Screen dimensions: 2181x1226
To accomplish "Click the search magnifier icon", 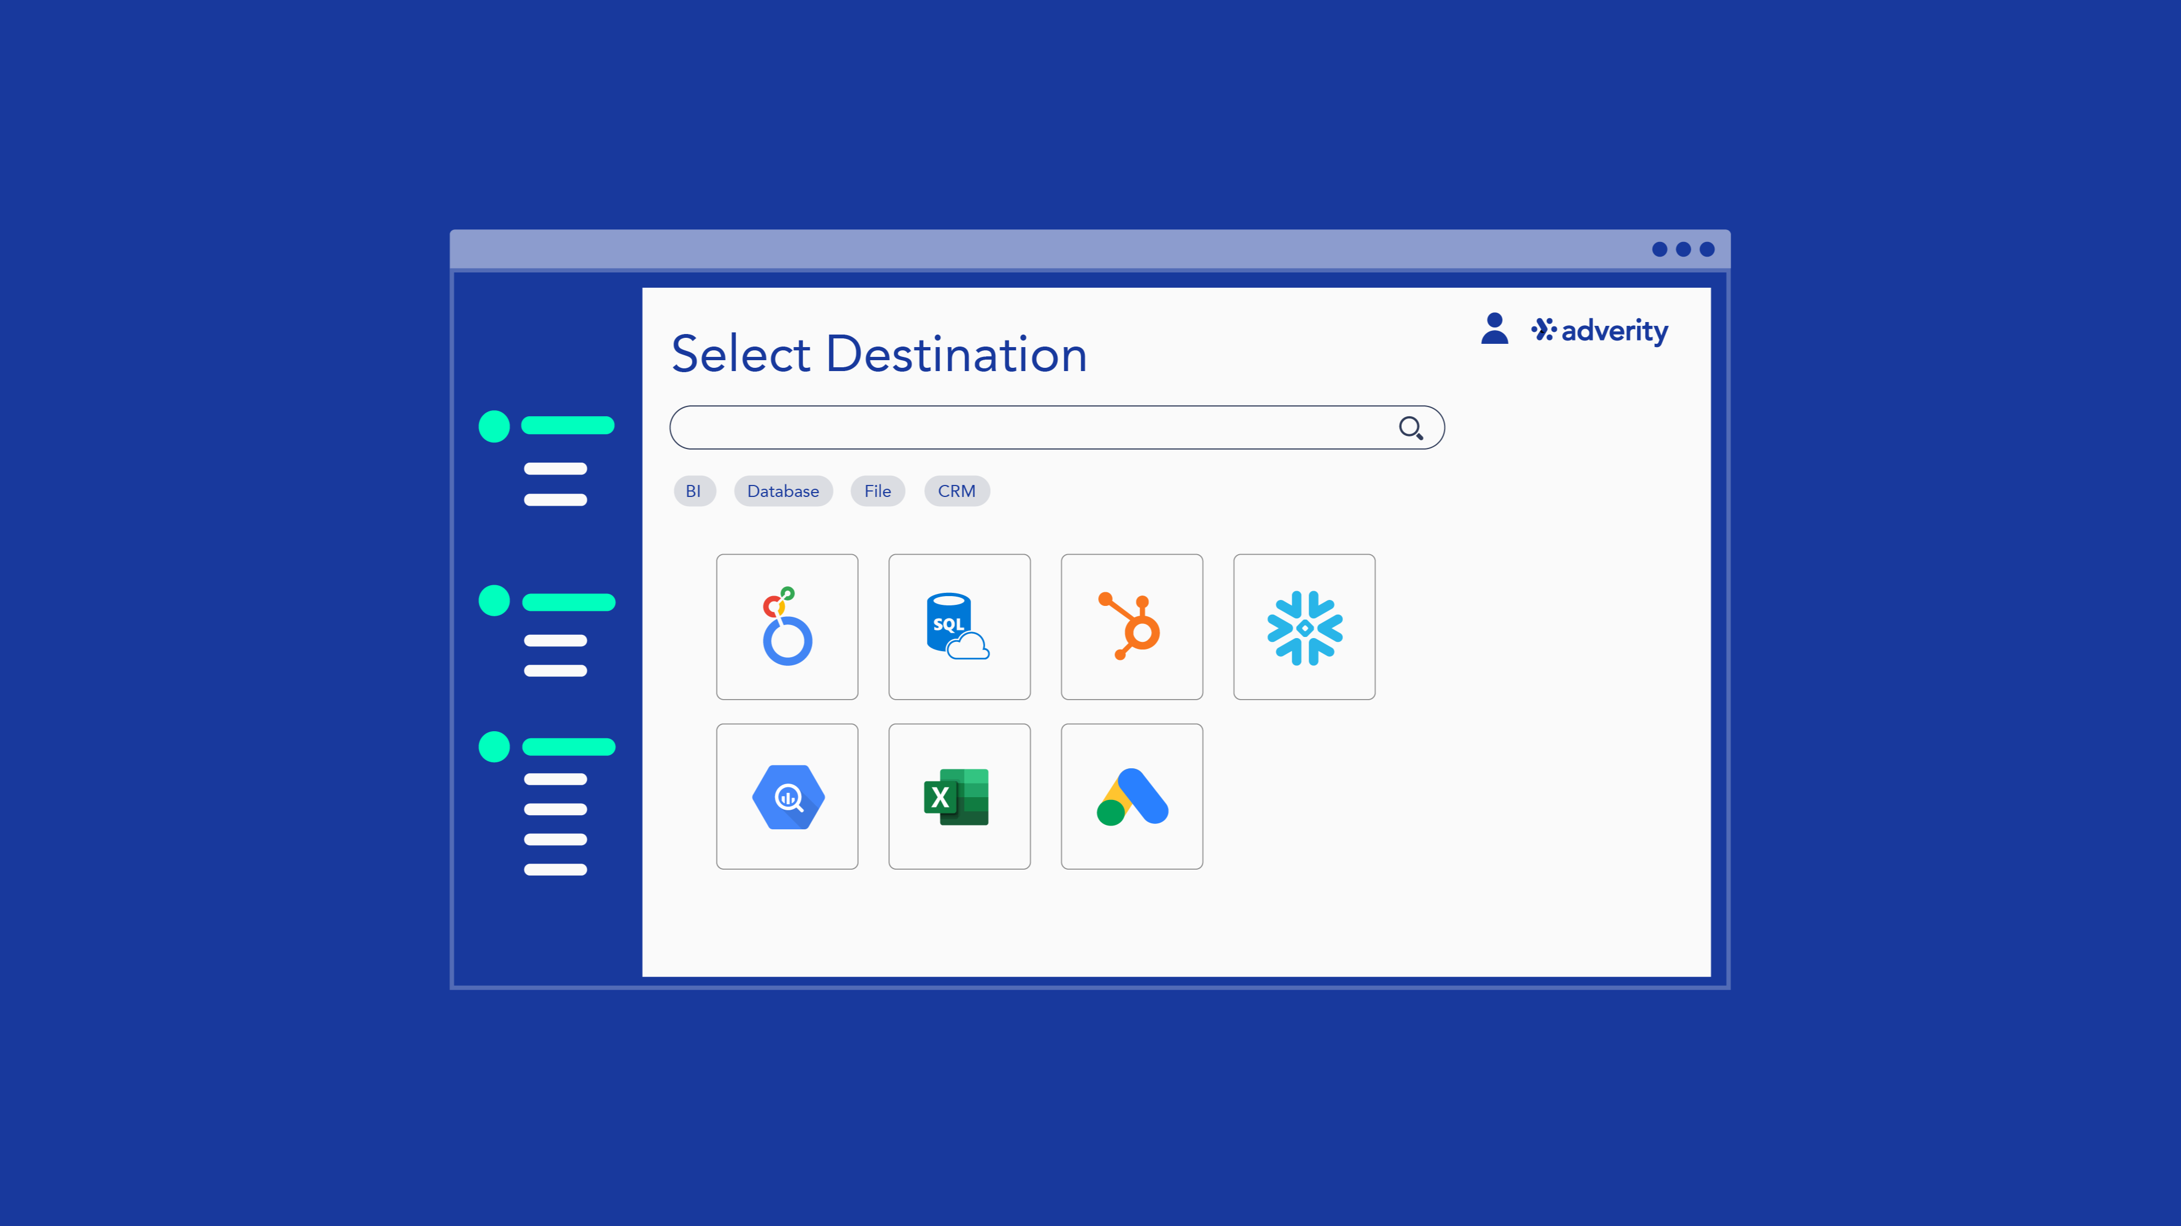I will [x=1409, y=428].
